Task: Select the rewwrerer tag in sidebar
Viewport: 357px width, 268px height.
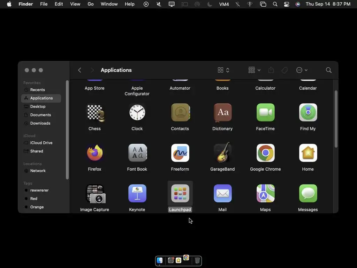Action: point(41,190)
